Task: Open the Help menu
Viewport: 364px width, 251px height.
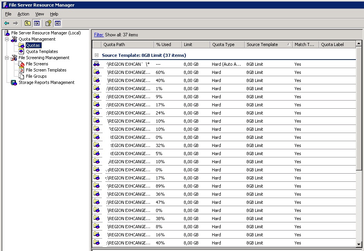Action: (x=54, y=14)
